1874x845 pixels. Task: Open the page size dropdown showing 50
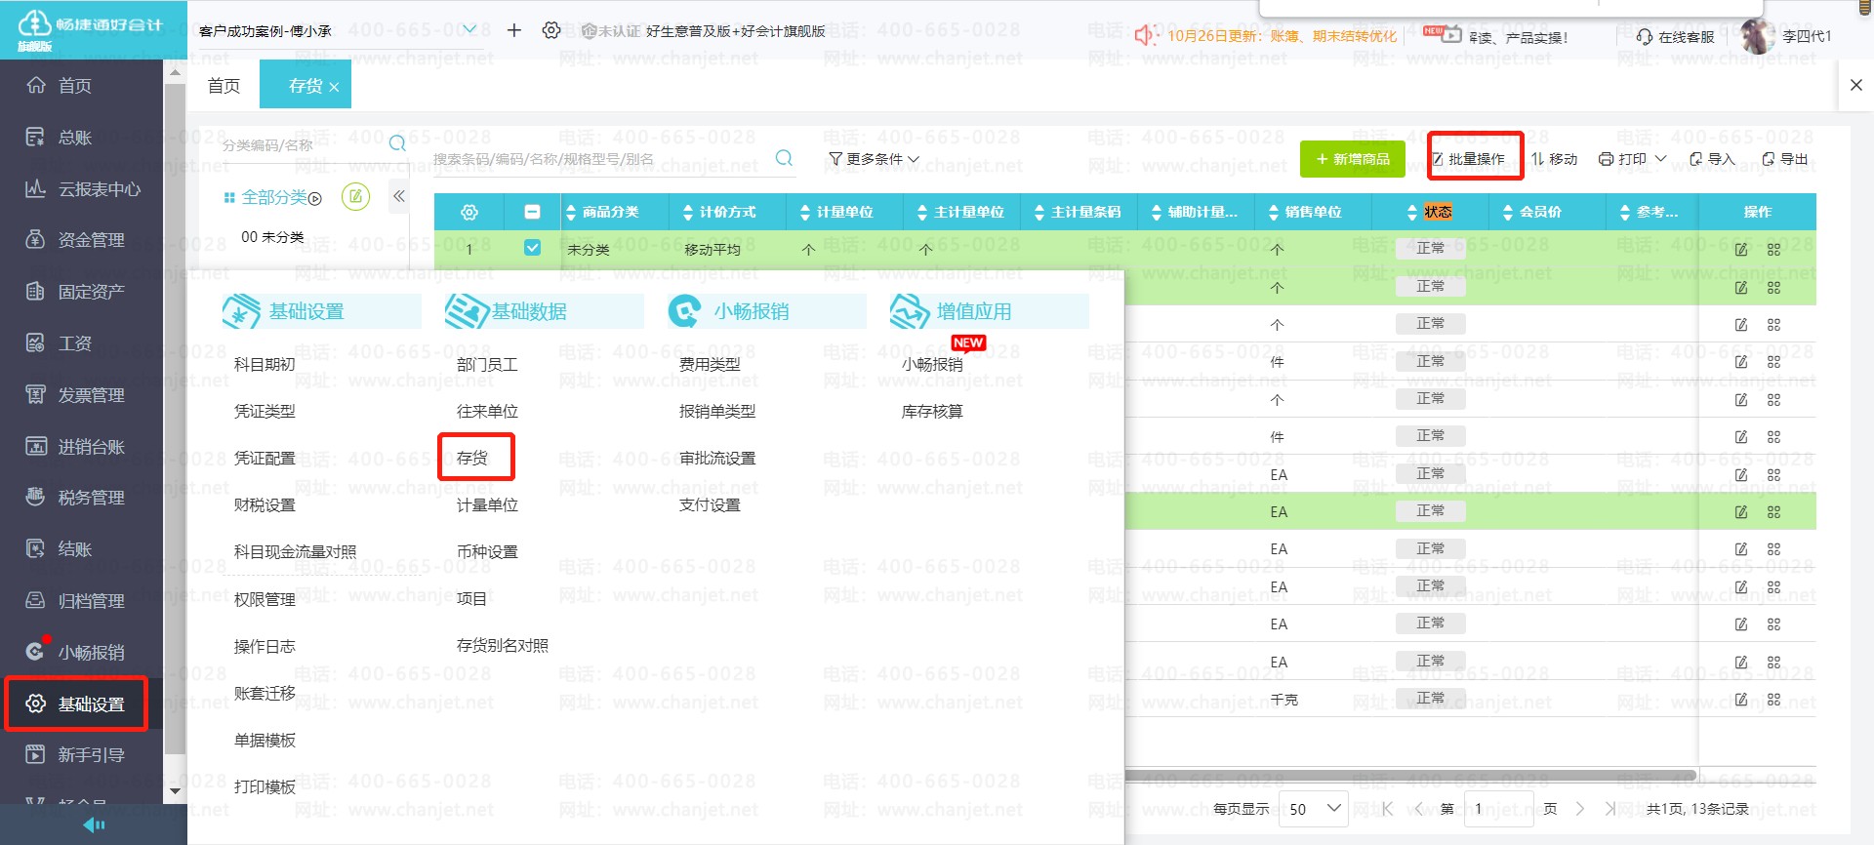1314,809
